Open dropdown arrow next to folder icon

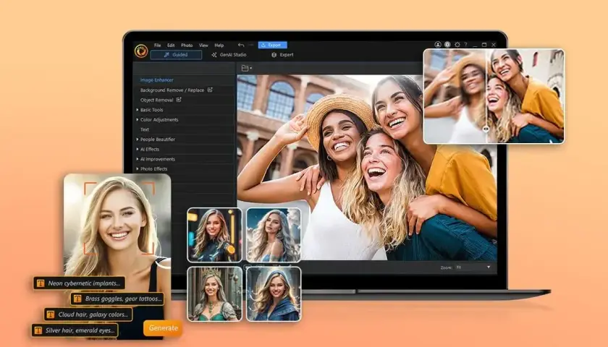[251, 68]
